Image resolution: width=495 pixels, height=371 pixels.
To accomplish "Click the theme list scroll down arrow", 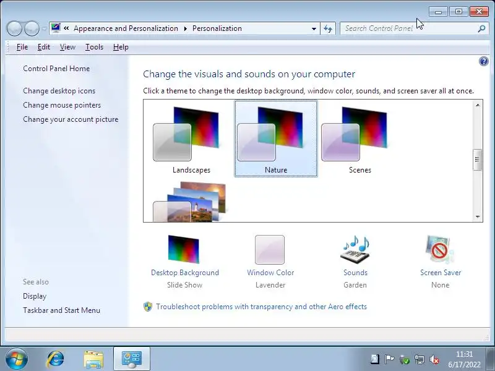I will (x=477, y=216).
